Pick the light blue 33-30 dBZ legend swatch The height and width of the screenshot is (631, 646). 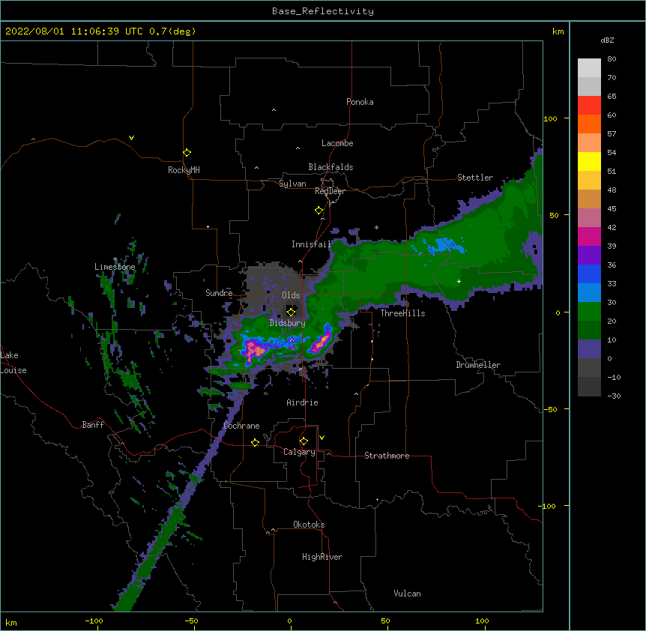589,293
